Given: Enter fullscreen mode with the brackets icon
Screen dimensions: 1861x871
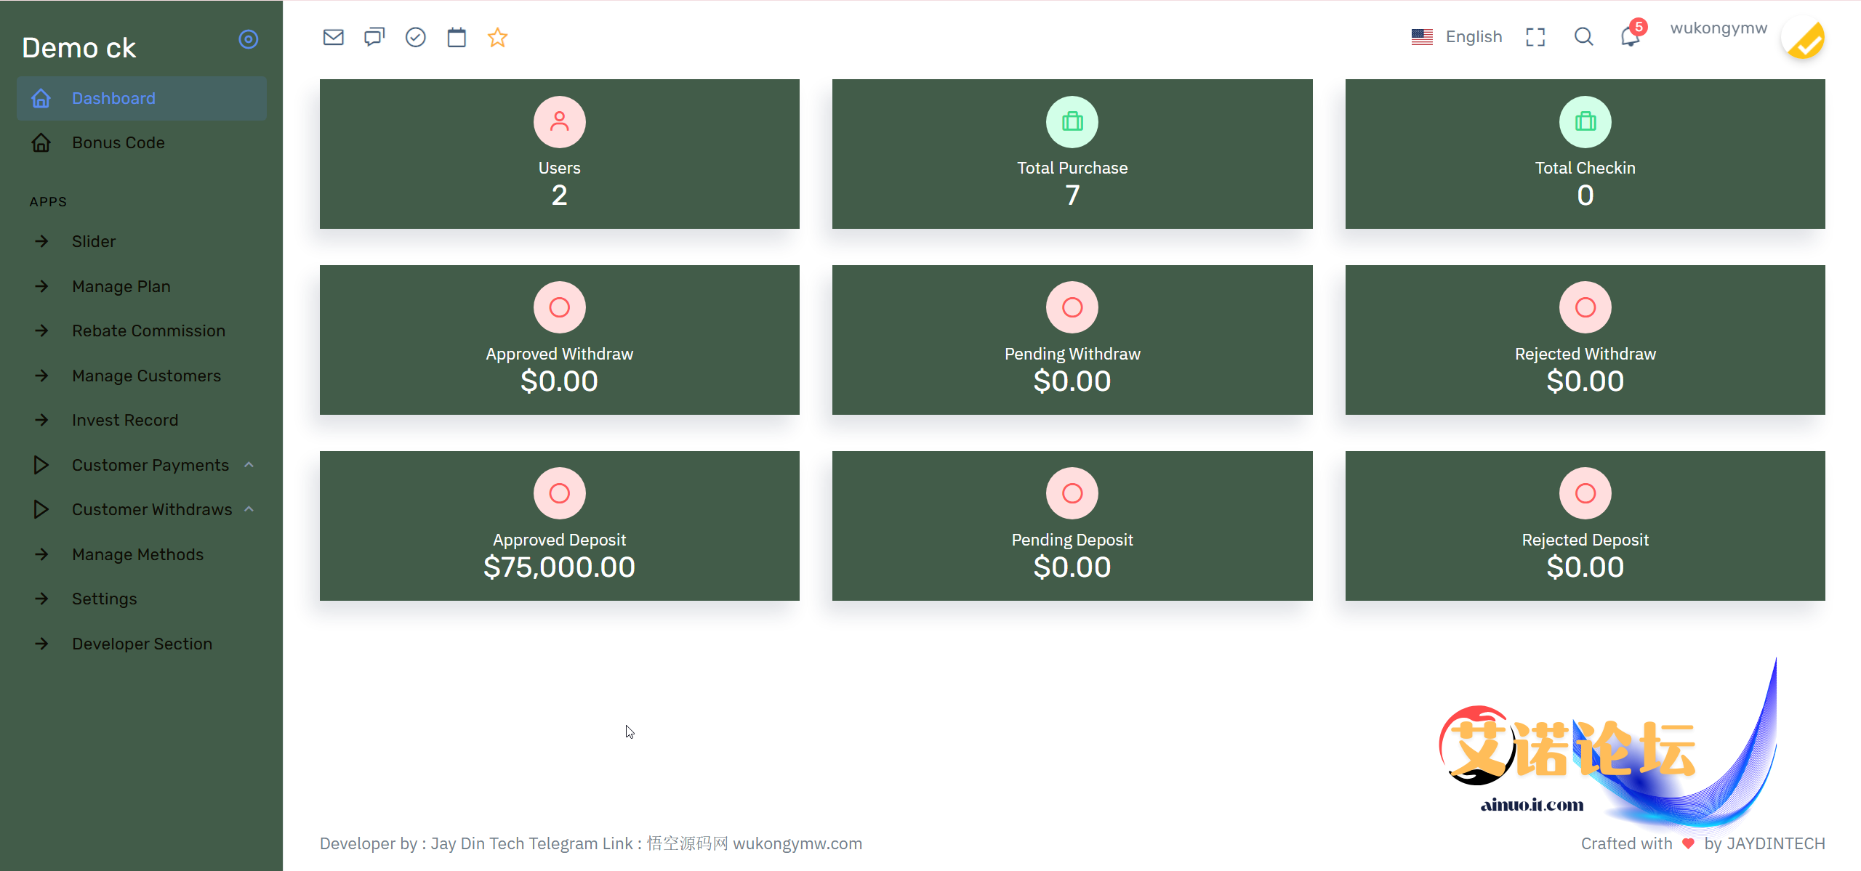Looking at the screenshot, I should [1535, 37].
